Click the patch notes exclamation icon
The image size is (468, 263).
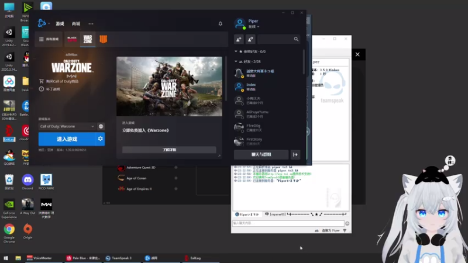pyautogui.click(x=41, y=89)
